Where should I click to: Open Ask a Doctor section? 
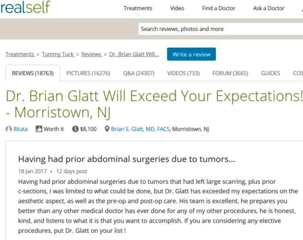click(x=268, y=8)
